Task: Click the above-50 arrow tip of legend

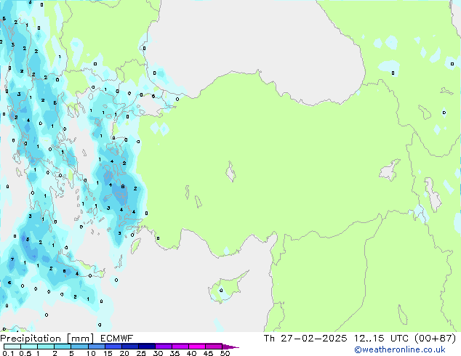Action: pos(230,347)
